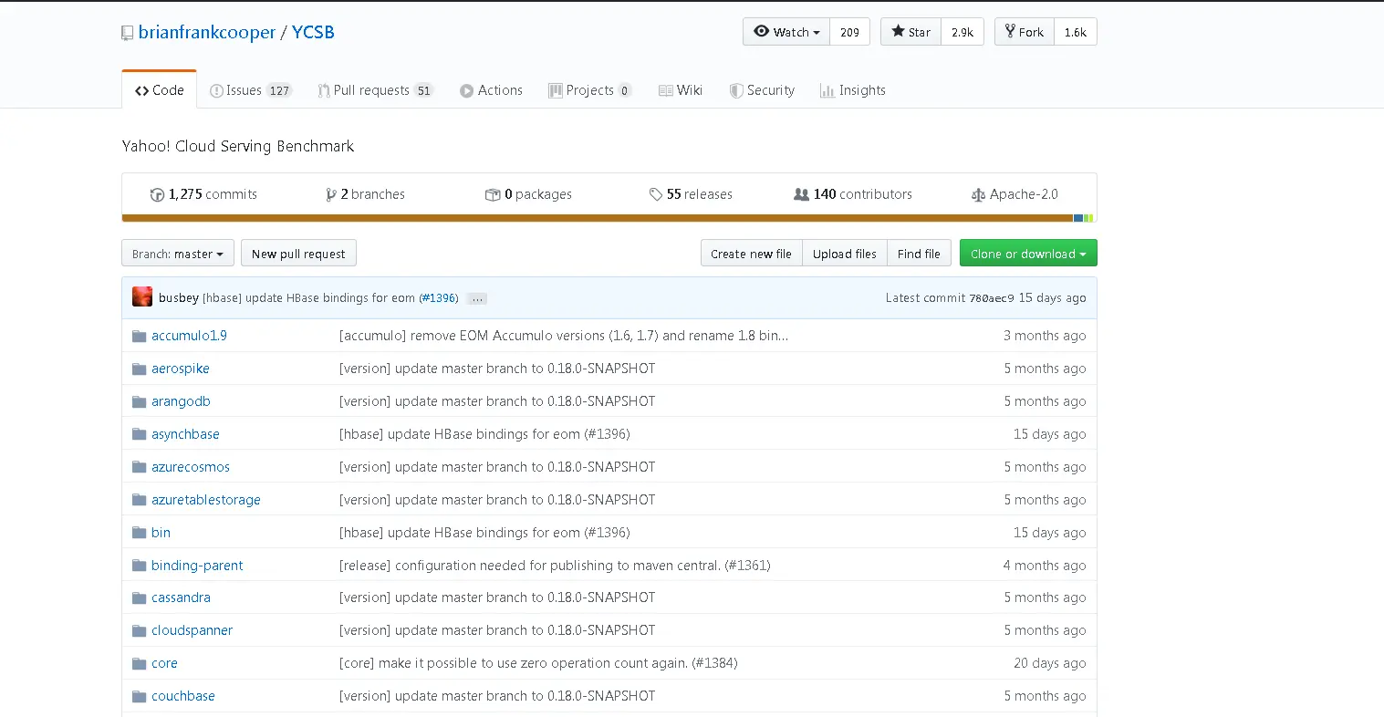Click the New pull request button
Viewport: 1384px width, 717px height.
click(x=298, y=254)
